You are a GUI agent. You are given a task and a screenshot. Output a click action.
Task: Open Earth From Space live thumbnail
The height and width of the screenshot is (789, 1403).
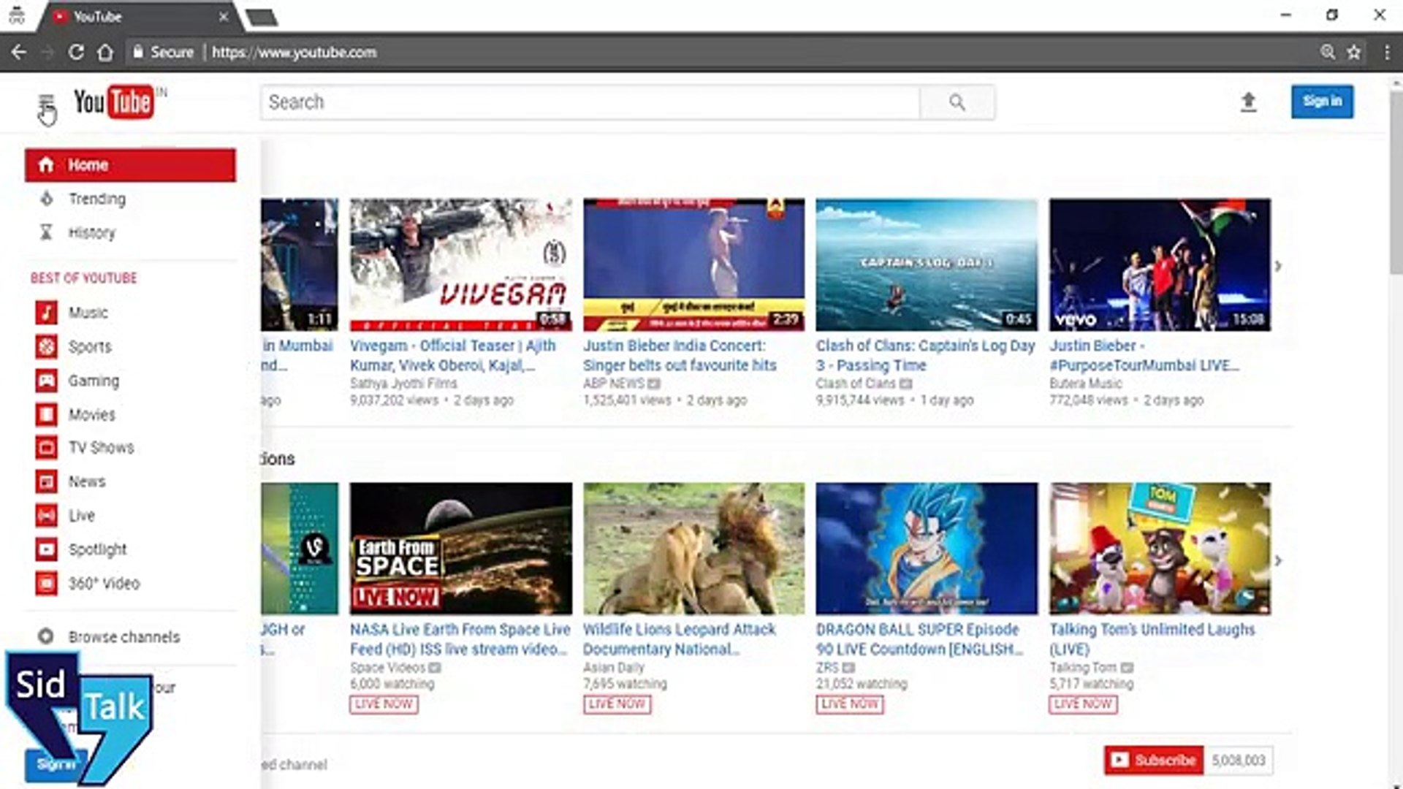pos(461,548)
